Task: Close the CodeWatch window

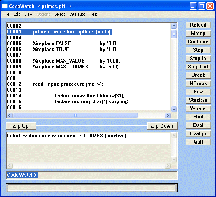Action: click(x=210, y=6)
